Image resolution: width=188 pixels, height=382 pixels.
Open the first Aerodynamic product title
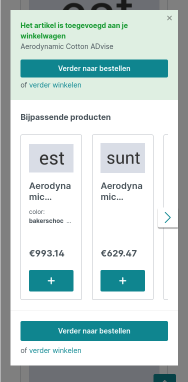tap(50, 191)
